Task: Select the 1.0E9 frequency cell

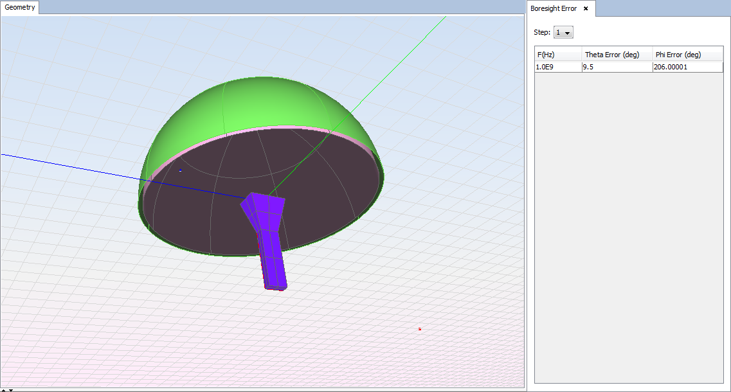Action: pos(557,67)
